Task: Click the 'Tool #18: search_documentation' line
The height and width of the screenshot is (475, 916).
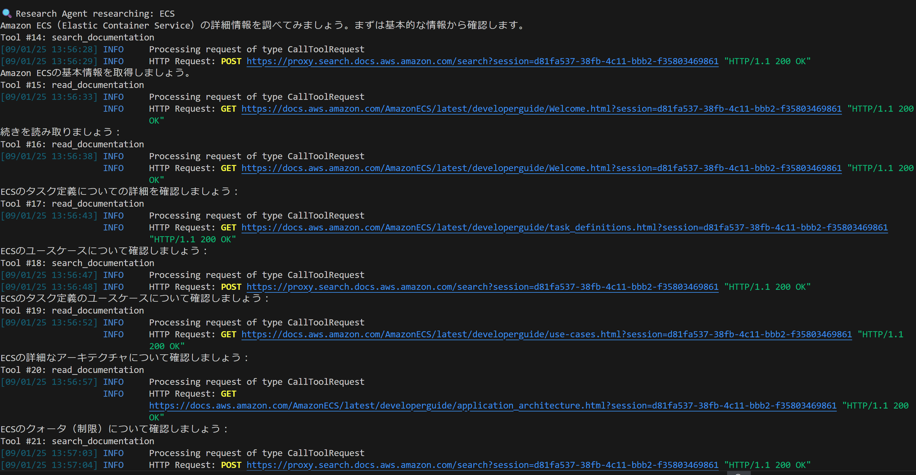Action: 77,263
